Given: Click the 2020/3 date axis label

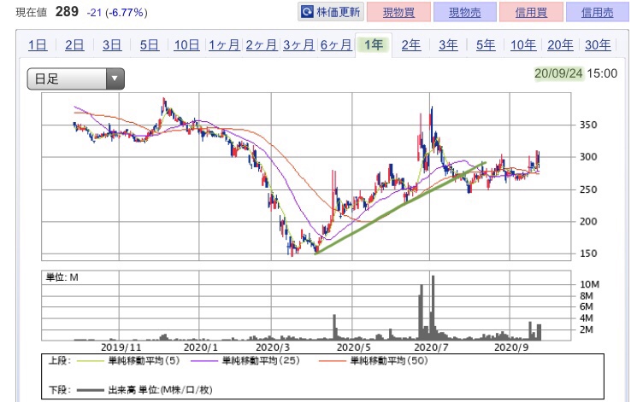Looking at the screenshot, I should click(x=273, y=347).
